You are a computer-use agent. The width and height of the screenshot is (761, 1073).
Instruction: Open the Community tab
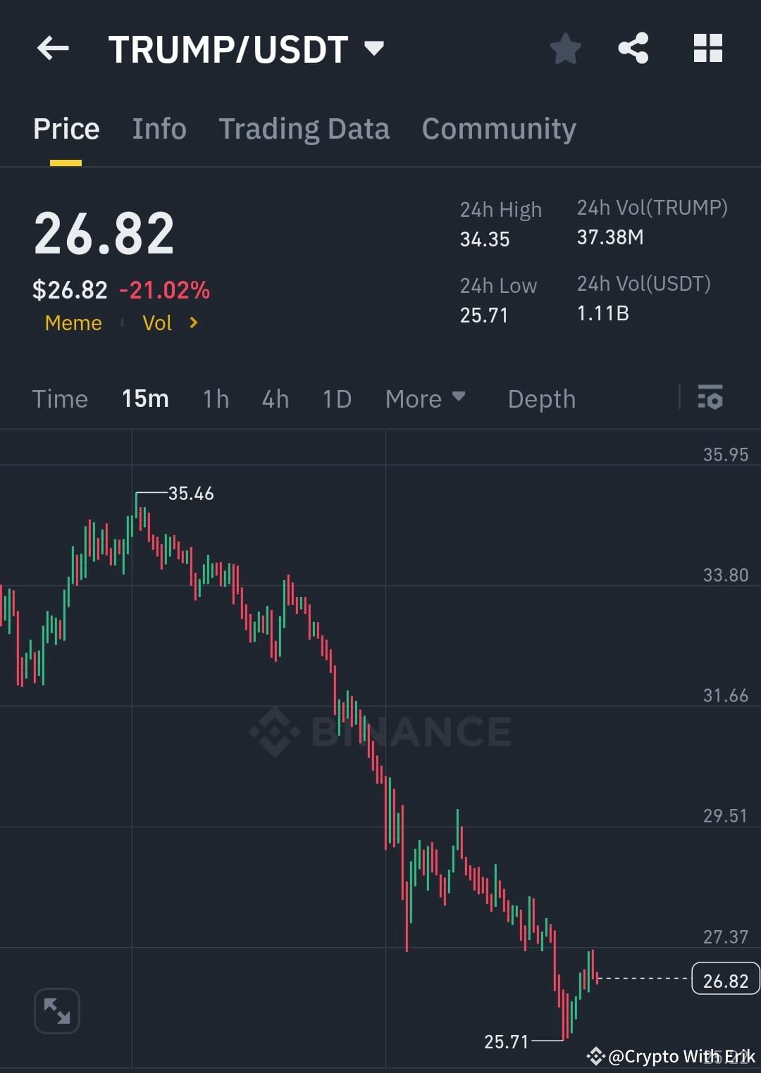click(498, 128)
